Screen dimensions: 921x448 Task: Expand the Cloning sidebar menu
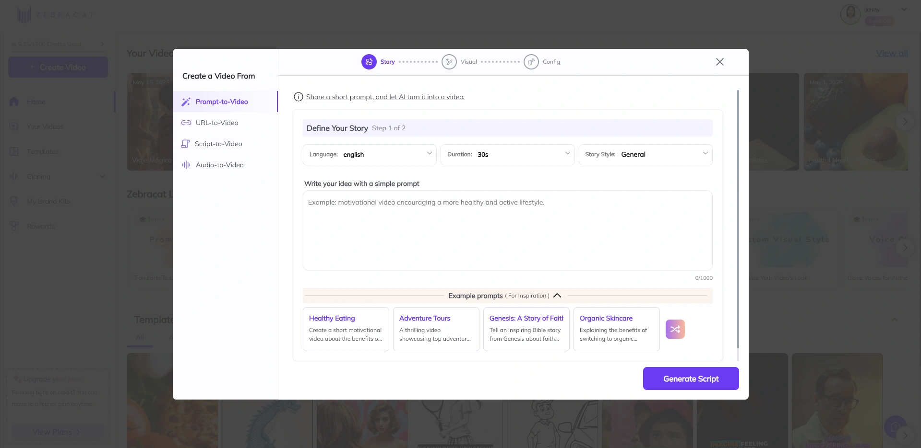click(102, 176)
